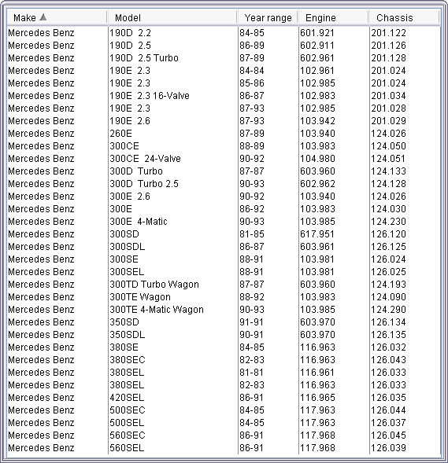Select model cell 300TD Turbo Wagon
The height and width of the screenshot is (463, 448).
(154, 285)
